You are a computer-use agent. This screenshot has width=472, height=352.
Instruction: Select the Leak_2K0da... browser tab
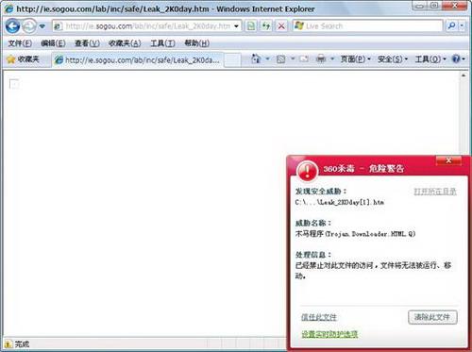137,59
